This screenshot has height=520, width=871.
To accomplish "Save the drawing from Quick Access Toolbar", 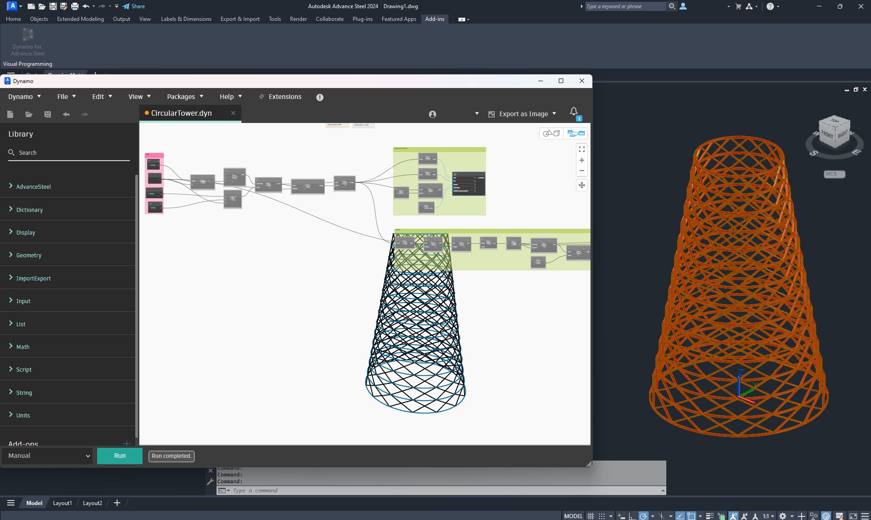I will pos(53,6).
